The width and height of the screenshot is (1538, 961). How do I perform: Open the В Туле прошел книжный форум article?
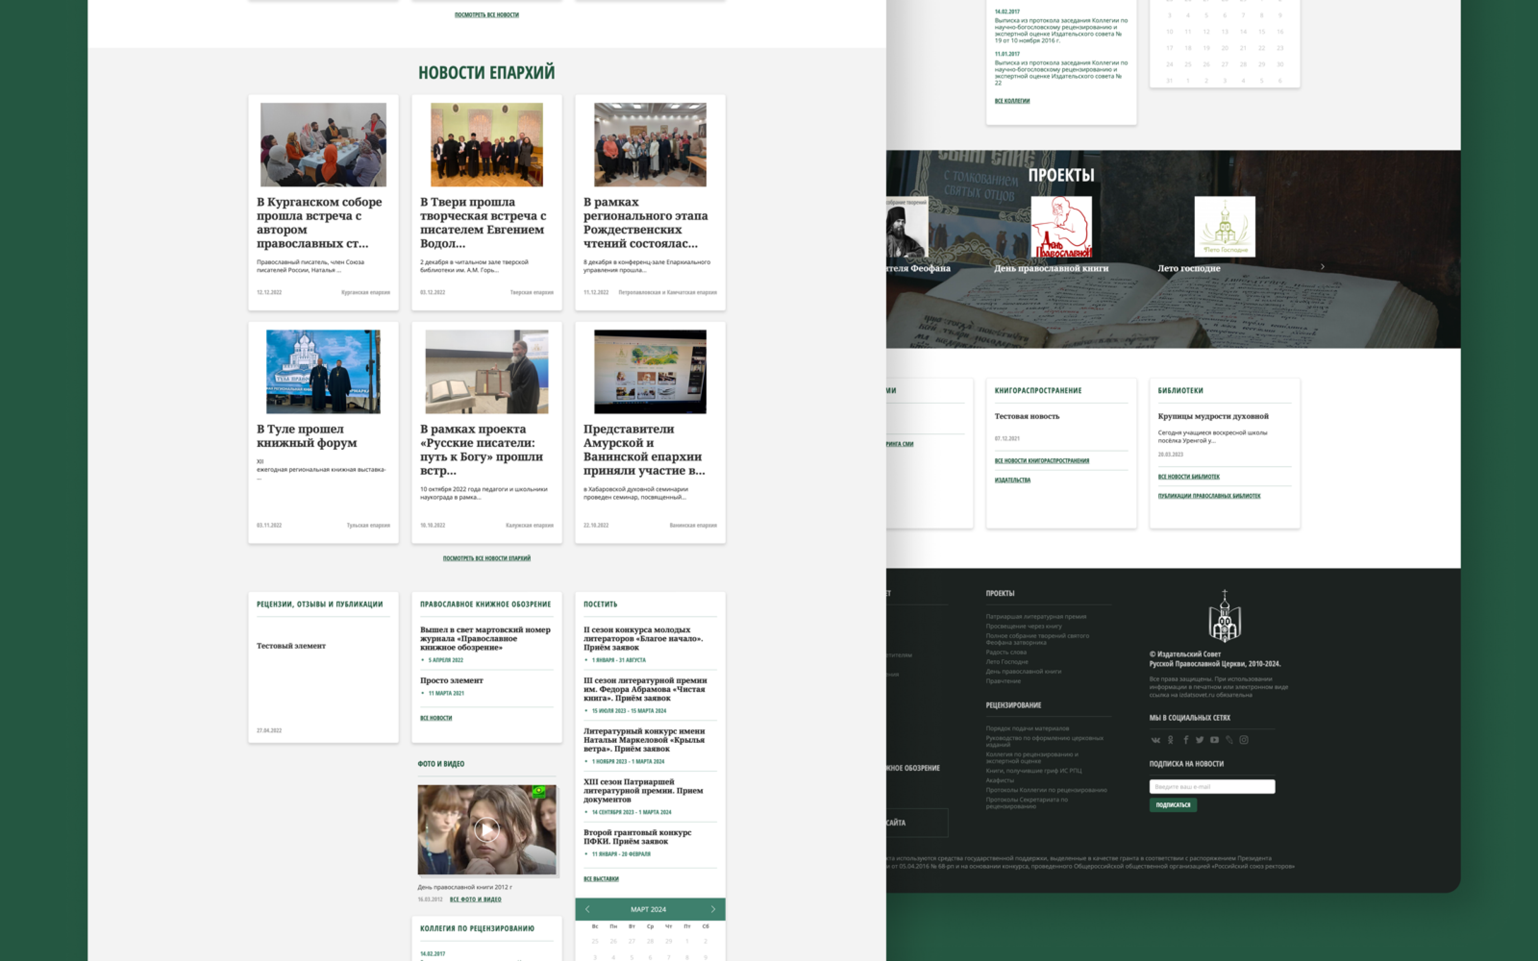(x=306, y=436)
